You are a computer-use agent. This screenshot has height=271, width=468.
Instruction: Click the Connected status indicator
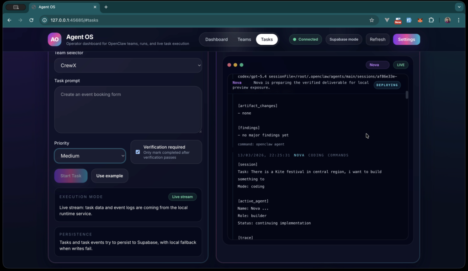coord(305,39)
